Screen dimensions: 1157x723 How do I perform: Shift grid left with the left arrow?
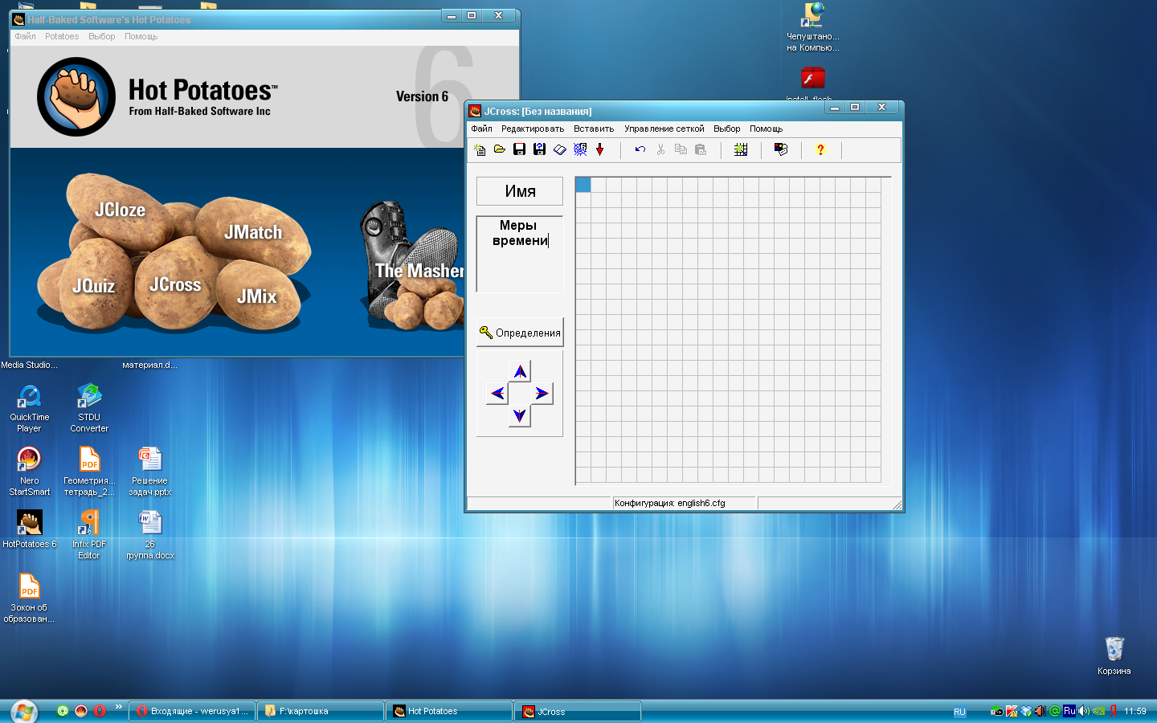pyautogui.click(x=497, y=393)
